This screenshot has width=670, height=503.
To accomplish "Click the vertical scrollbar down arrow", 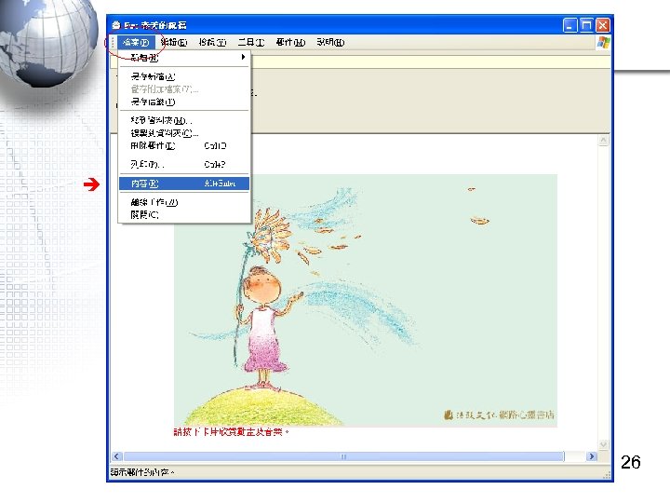I will (x=603, y=445).
